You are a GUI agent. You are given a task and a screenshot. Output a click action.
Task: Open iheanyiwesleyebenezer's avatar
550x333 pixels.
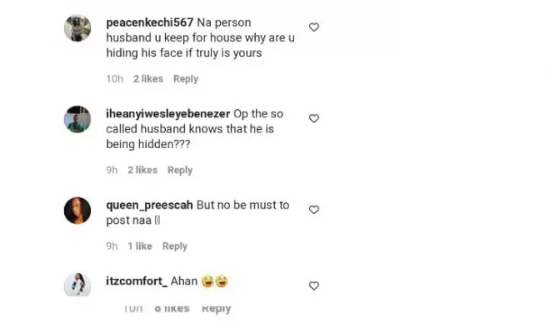click(x=77, y=120)
